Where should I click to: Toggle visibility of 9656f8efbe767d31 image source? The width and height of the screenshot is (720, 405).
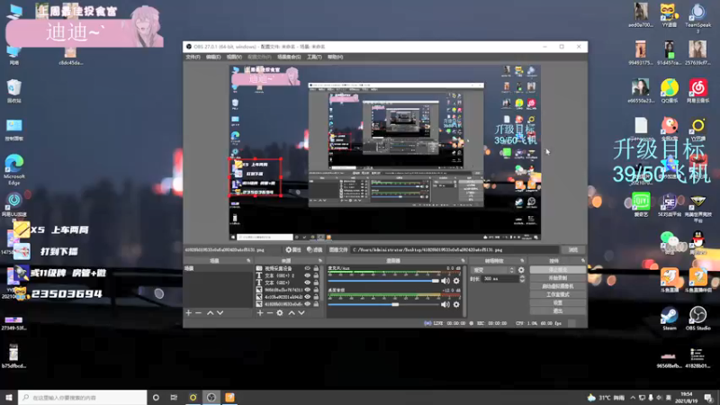[x=307, y=290]
